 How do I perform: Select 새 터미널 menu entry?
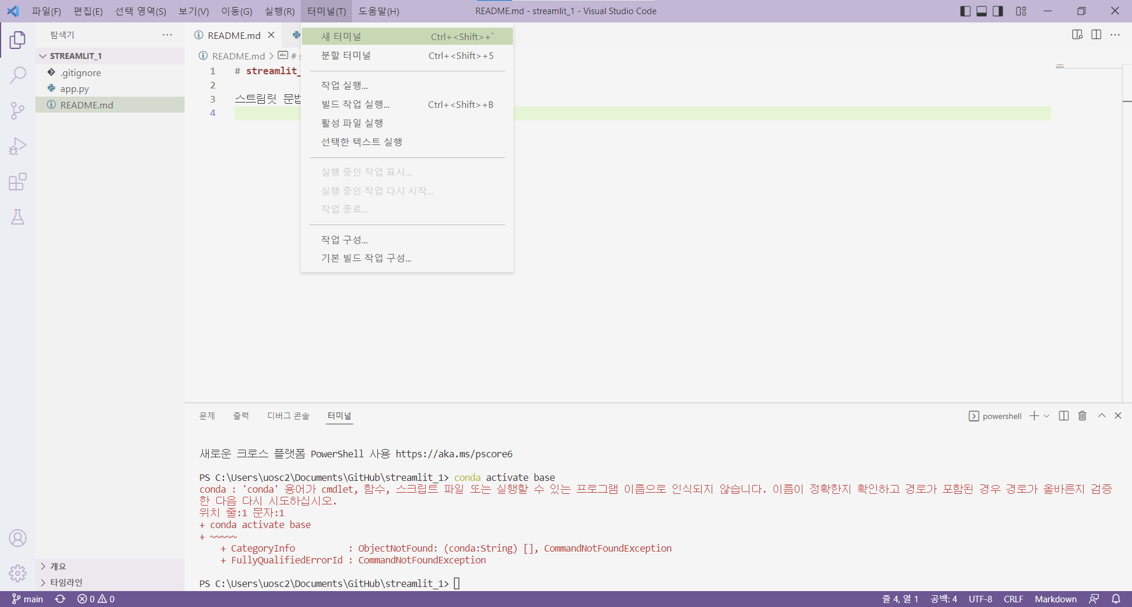(407, 37)
